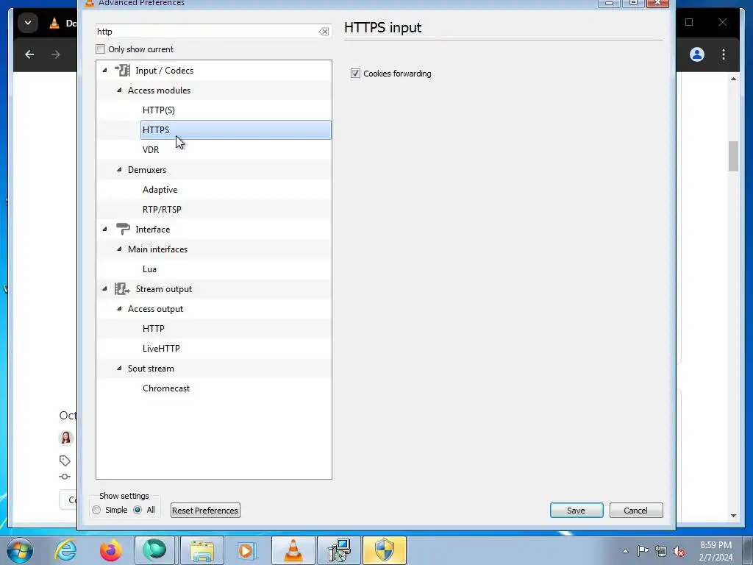Collapse the Interface tree node

[x=104, y=230]
